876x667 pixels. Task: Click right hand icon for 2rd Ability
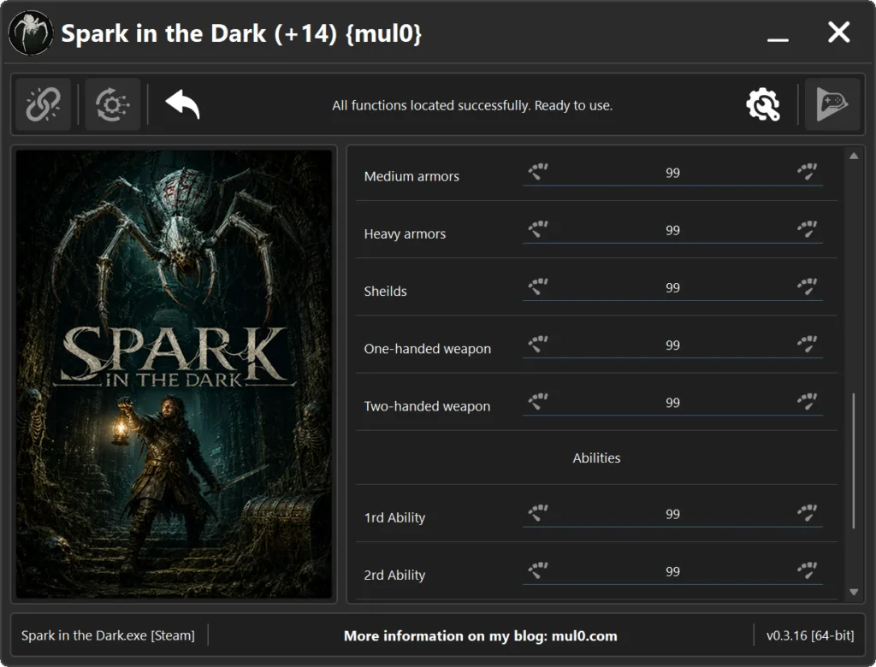pyautogui.click(x=808, y=570)
